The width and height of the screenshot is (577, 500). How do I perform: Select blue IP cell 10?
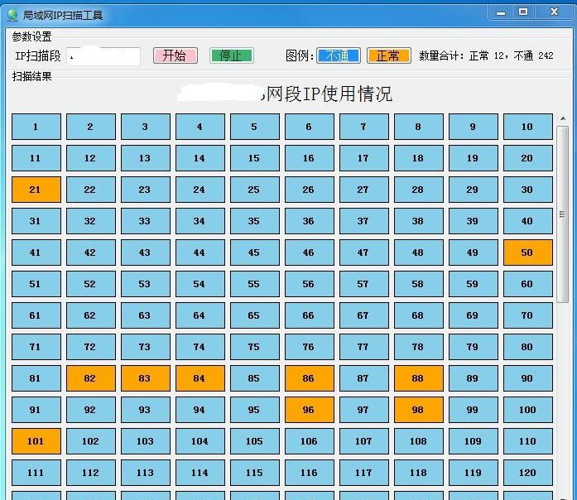click(527, 127)
